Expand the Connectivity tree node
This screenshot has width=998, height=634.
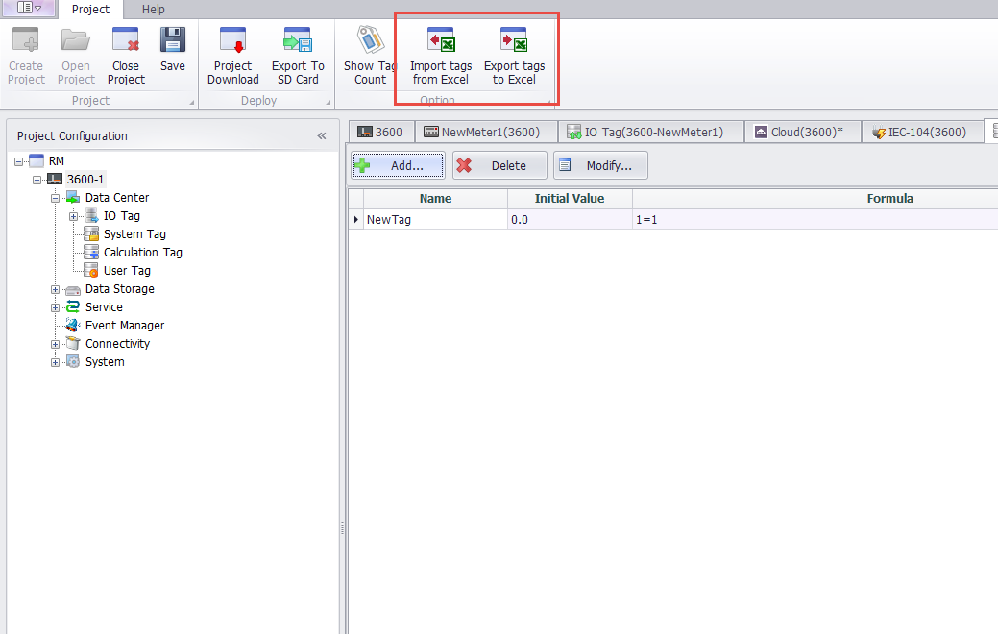pyautogui.click(x=56, y=344)
